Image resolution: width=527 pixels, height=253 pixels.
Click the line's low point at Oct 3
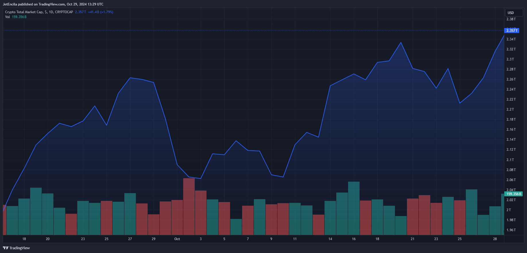pyautogui.click(x=201, y=179)
